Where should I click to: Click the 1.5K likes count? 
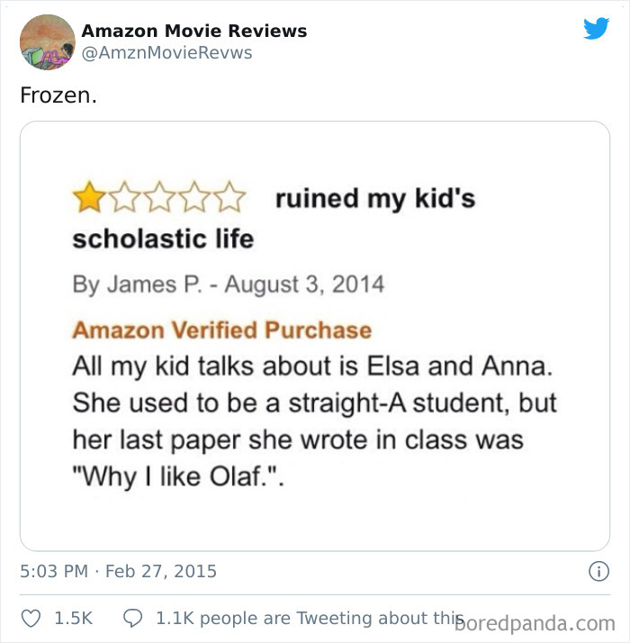pos(74,619)
